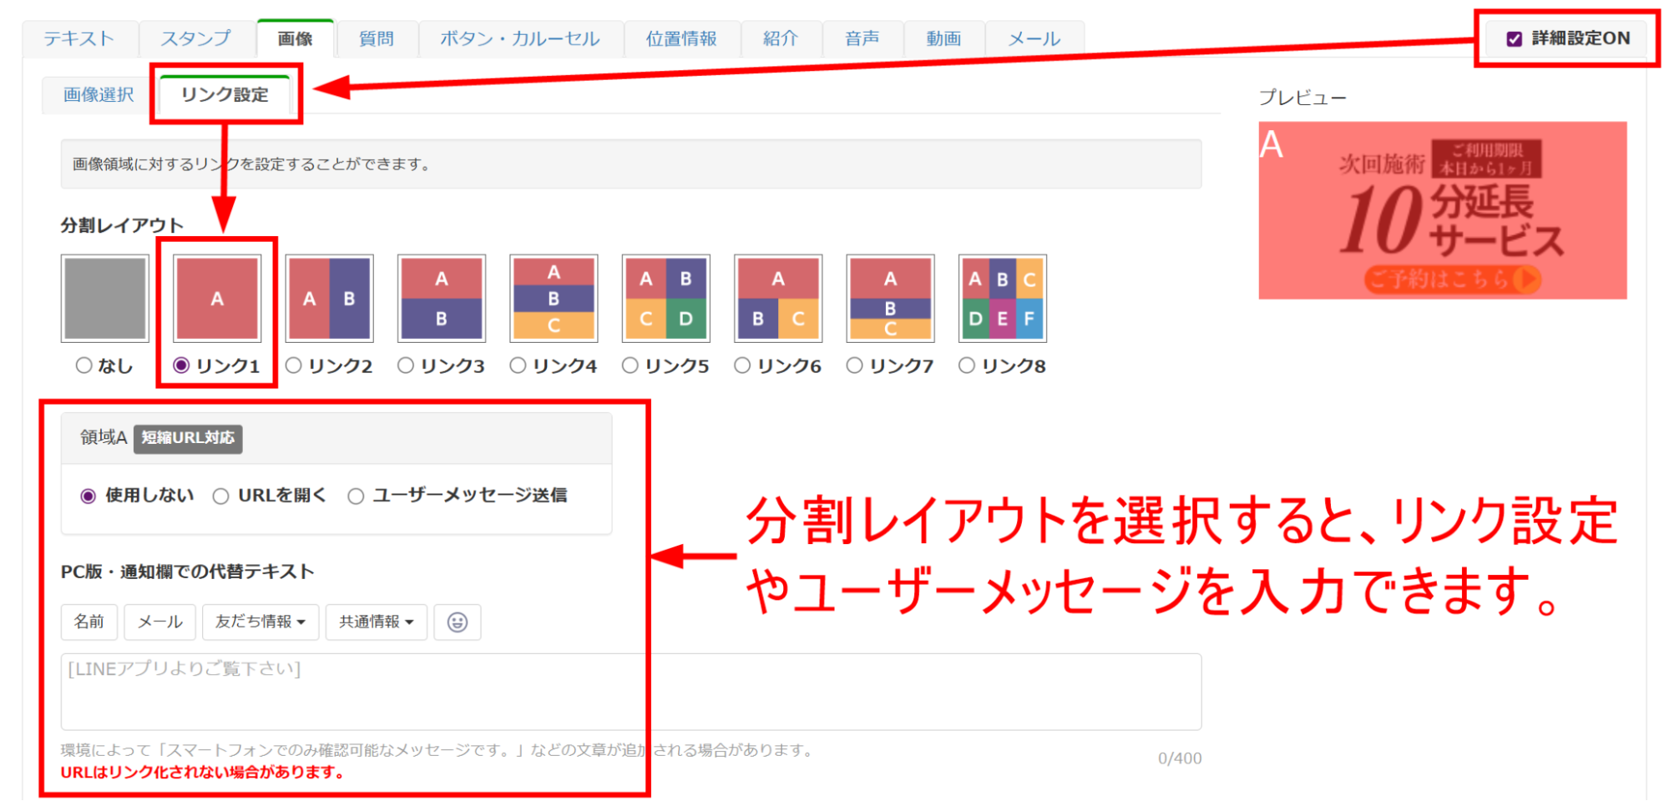This screenshot has height=801, width=1669.
Task: Click the リンク4 three-row layout thumbnail
Action: [x=554, y=298]
